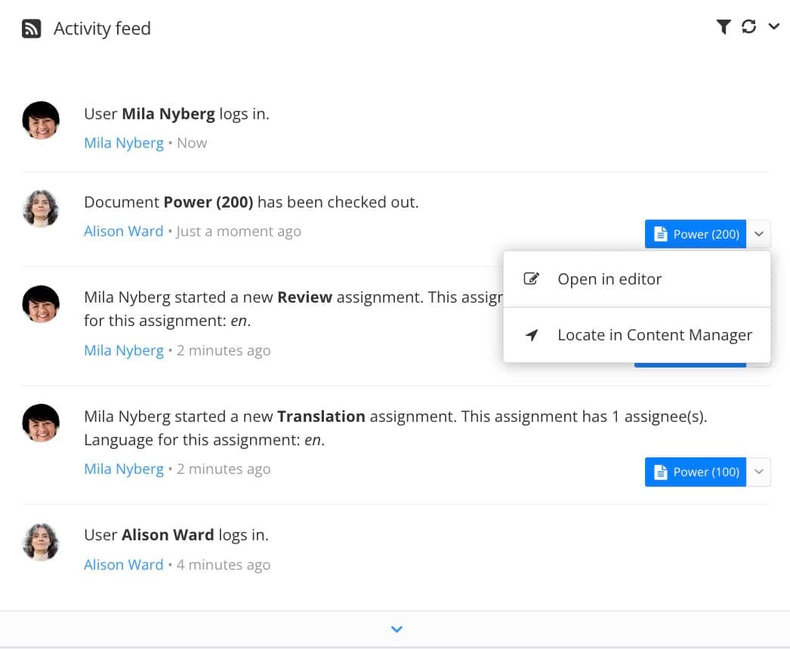Image resolution: width=790 pixels, height=649 pixels.
Task: Click Mila Nyberg link under Review assignment
Action: point(124,351)
